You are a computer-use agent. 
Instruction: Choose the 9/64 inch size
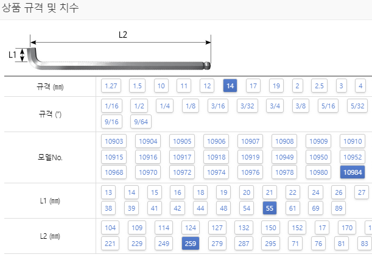tap(141, 122)
